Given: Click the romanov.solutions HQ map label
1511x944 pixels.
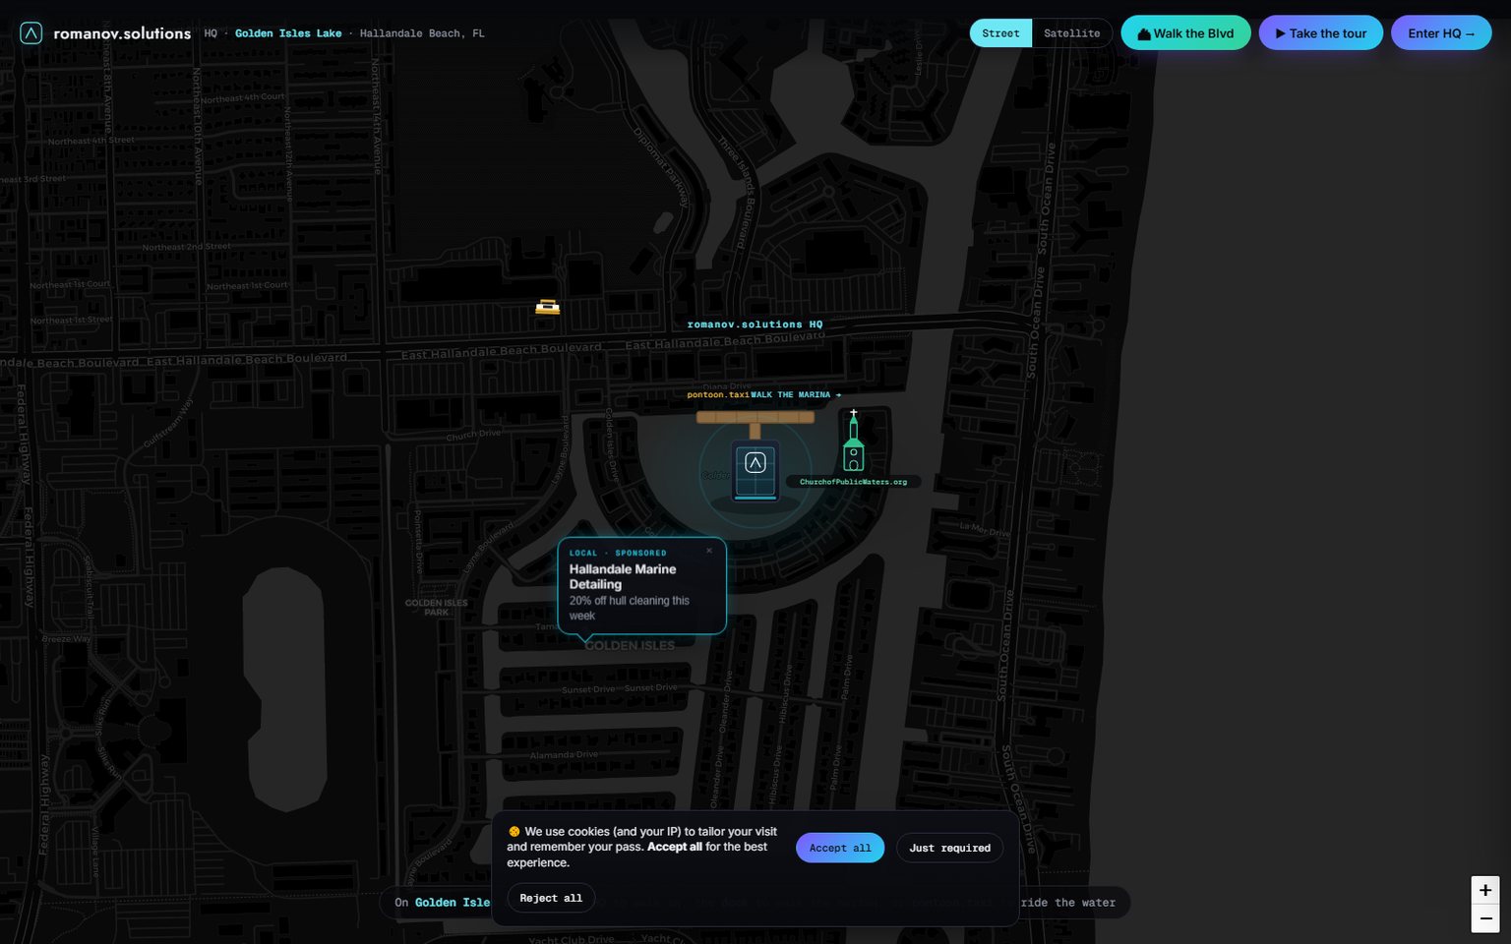Looking at the screenshot, I should click(x=755, y=324).
